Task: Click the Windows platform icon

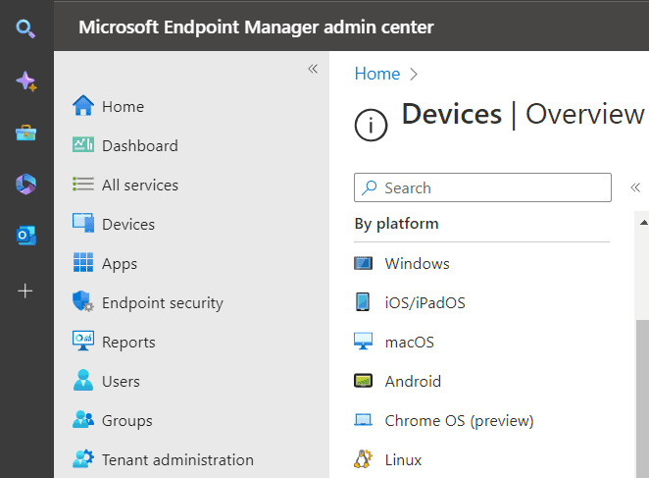Action: click(x=364, y=263)
